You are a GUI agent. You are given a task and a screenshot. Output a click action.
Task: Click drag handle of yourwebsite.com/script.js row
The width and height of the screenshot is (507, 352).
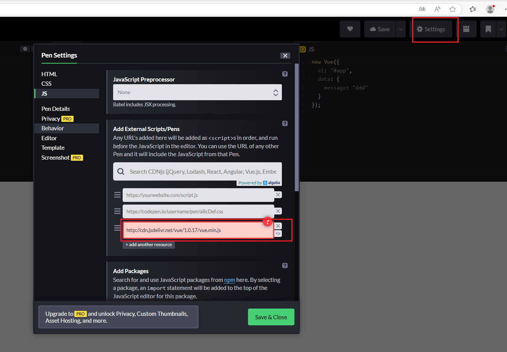click(x=118, y=195)
